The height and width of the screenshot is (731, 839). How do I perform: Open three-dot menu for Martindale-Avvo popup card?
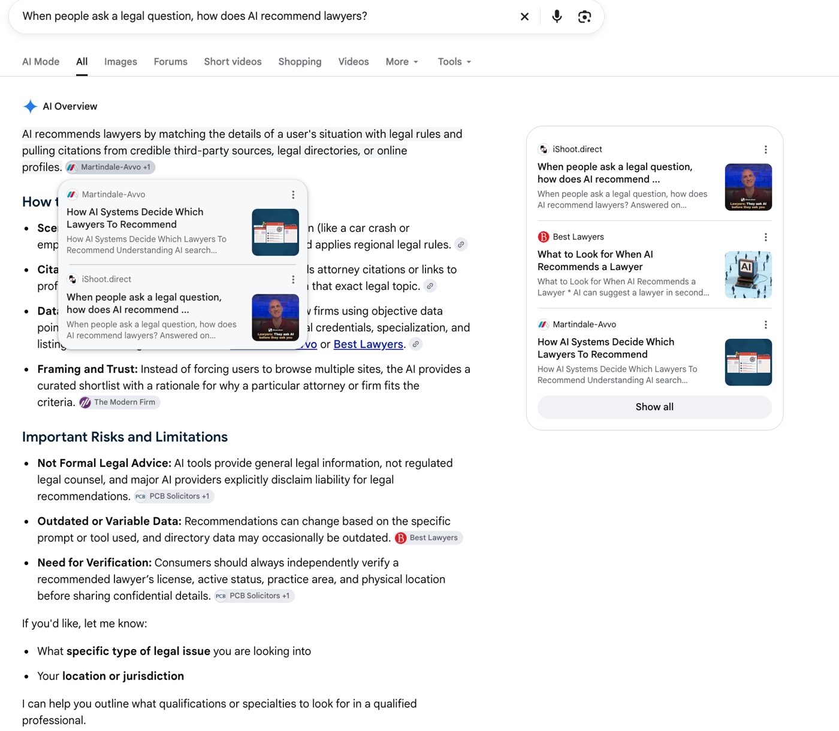click(x=293, y=195)
